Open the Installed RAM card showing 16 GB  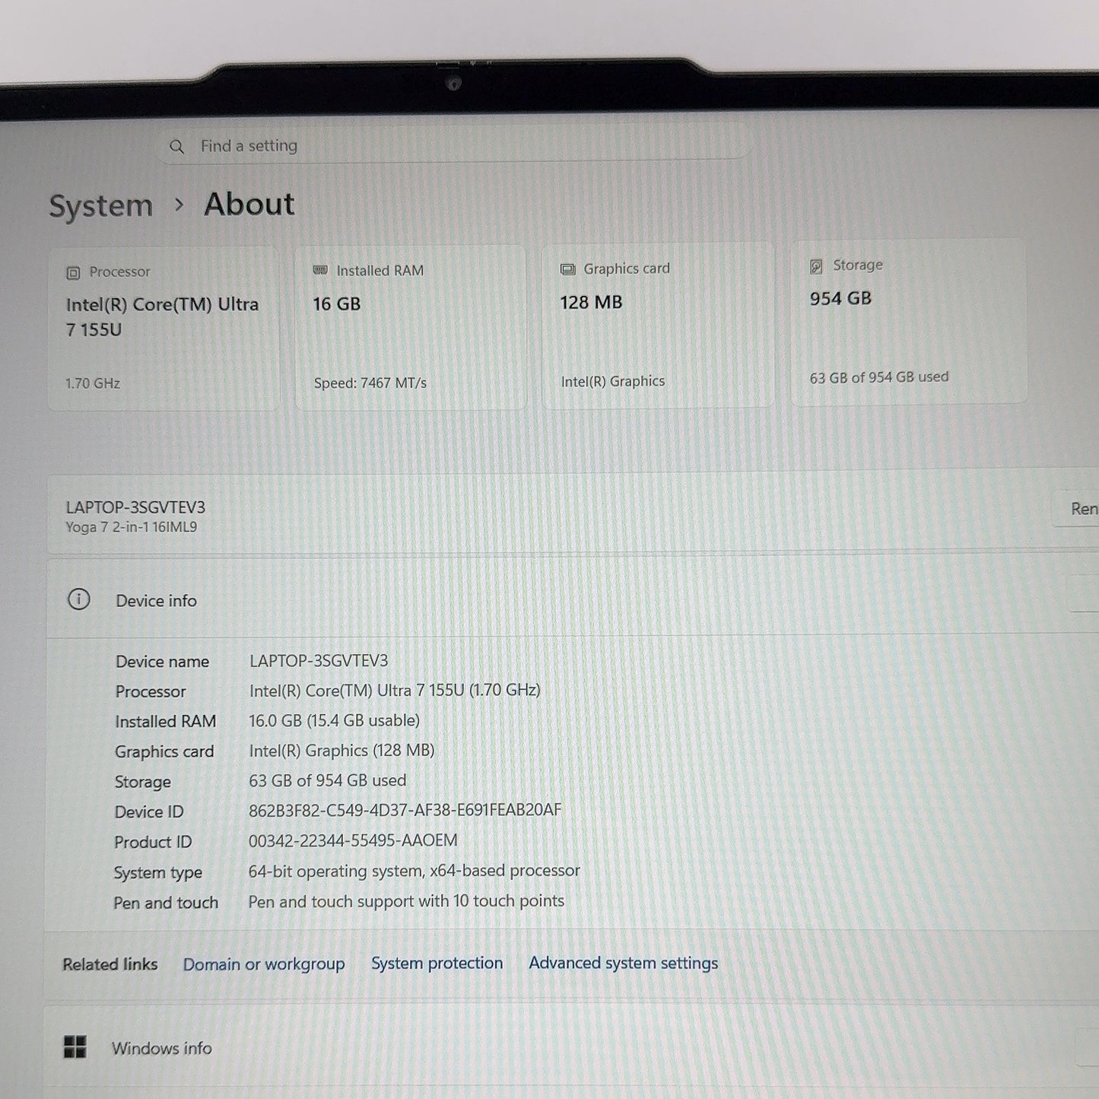(x=411, y=327)
